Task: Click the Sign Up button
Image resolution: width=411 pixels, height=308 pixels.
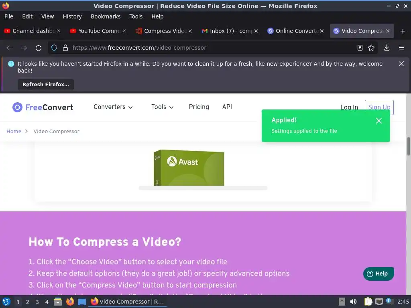Action: 379,107
